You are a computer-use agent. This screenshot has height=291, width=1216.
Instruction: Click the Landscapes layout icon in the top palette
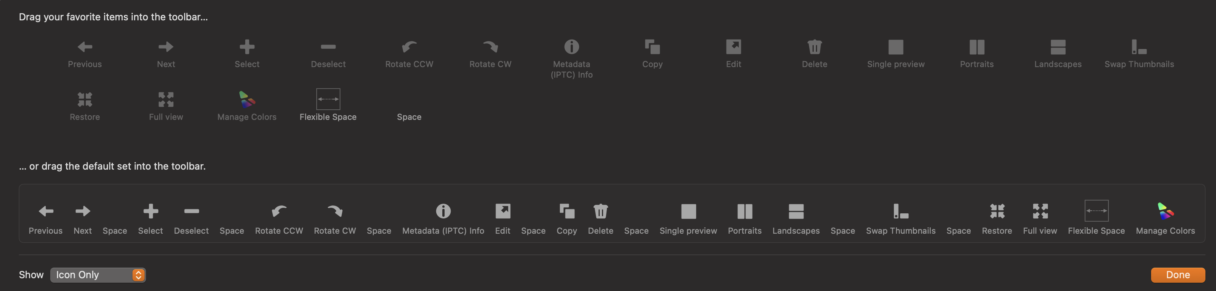[1057, 47]
